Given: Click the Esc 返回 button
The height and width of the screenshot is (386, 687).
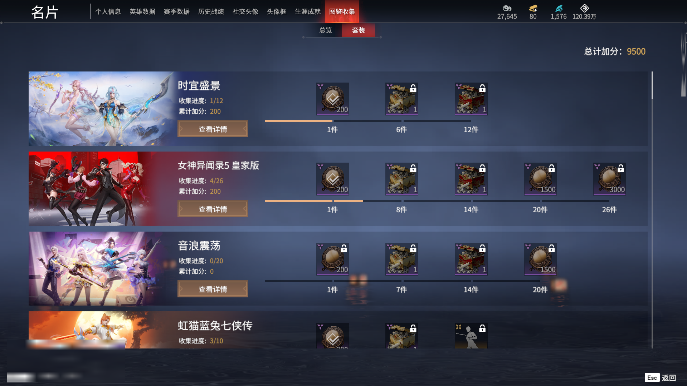Looking at the screenshot, I should pos(661,378).
